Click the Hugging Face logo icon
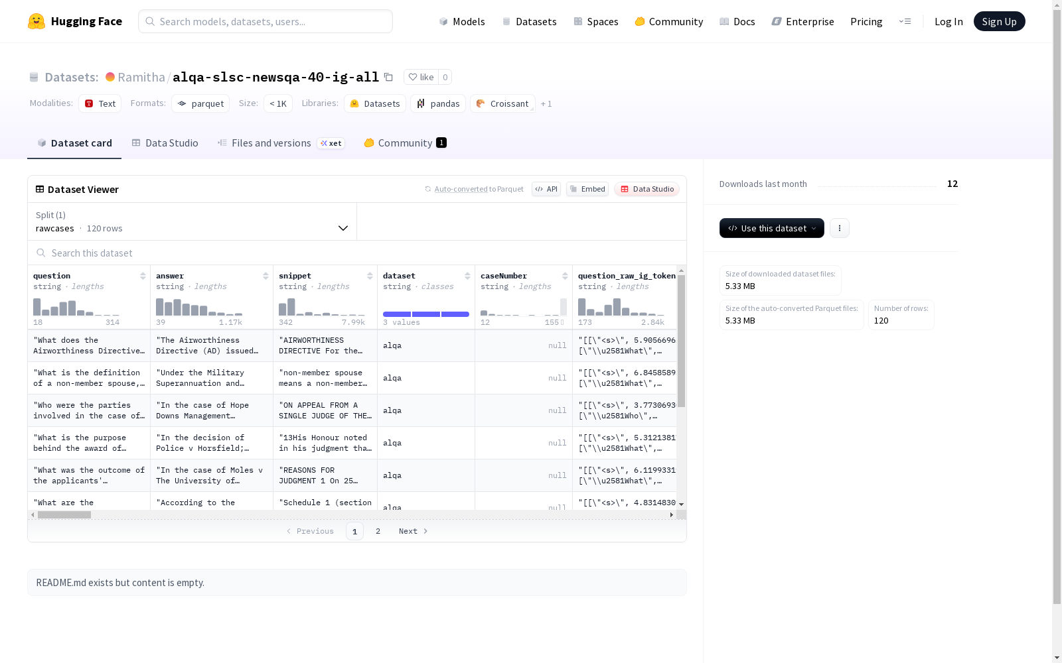 (37, 21)
